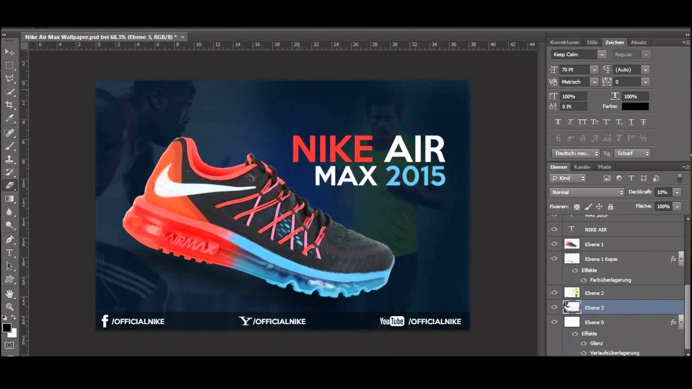Toggle layer filtering switch on/off
Image resolution: width=692 pixels, height=389 pixels.
pyautogui.click(x=680, y=178)
